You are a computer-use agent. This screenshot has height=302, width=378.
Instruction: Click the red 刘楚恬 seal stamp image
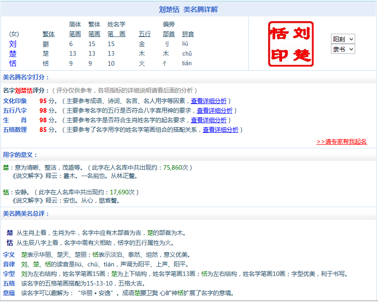pos(291,44)
